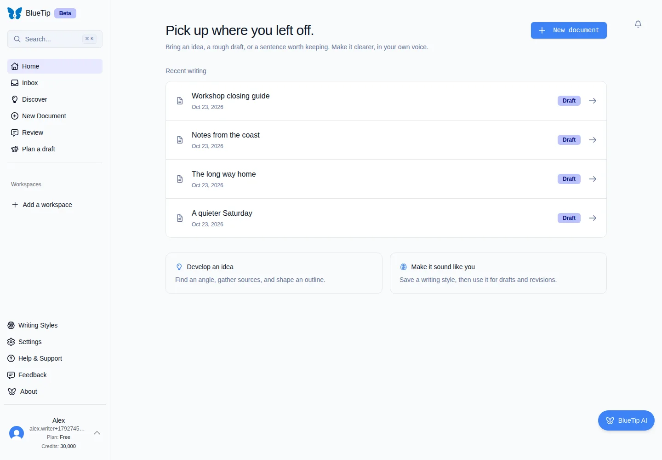The image size is (662, 460).
Task: Click the BlueTip butterfly logo
Action: (x=15, y=13)
